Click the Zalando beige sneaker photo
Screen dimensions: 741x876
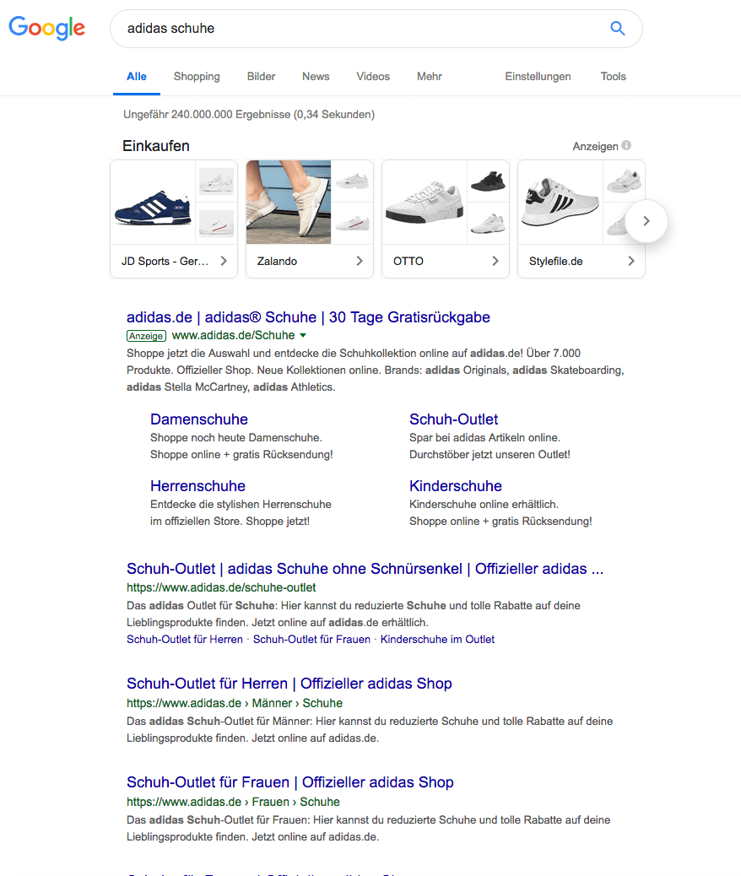(x=289, y=203)
